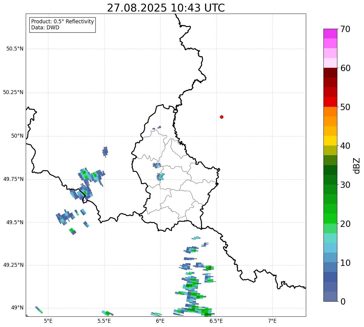Click the 'dBZ' colorbar axis label
Viewport: 364px width, 327px height.
click(357, 165)
